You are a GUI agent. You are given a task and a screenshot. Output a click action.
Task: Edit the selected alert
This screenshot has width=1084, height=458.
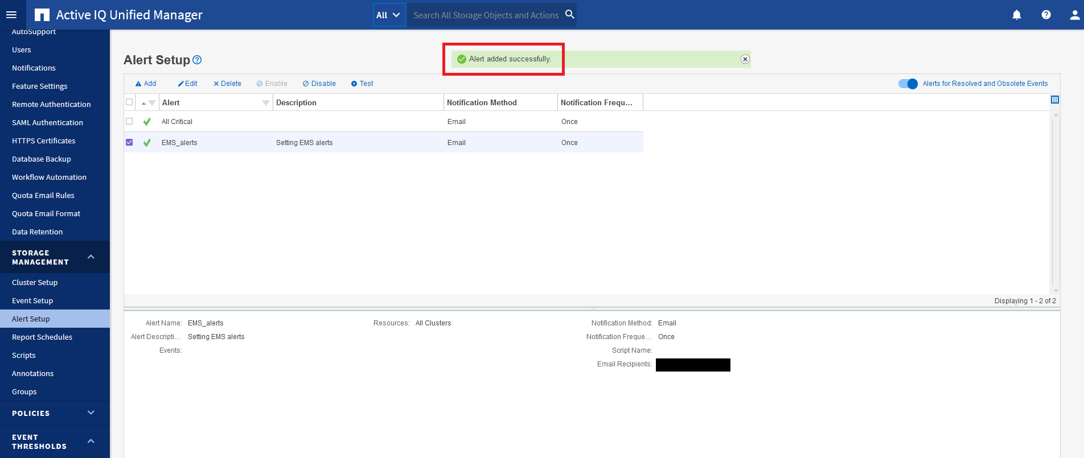tap(187, 84)
